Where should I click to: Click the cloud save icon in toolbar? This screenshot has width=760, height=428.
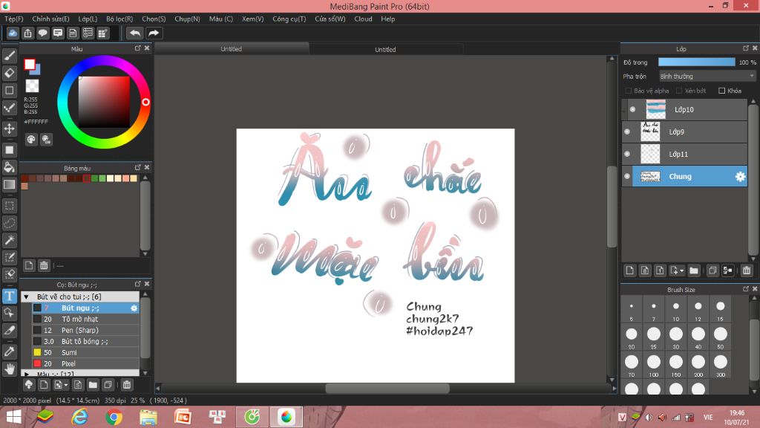[13, 33]
